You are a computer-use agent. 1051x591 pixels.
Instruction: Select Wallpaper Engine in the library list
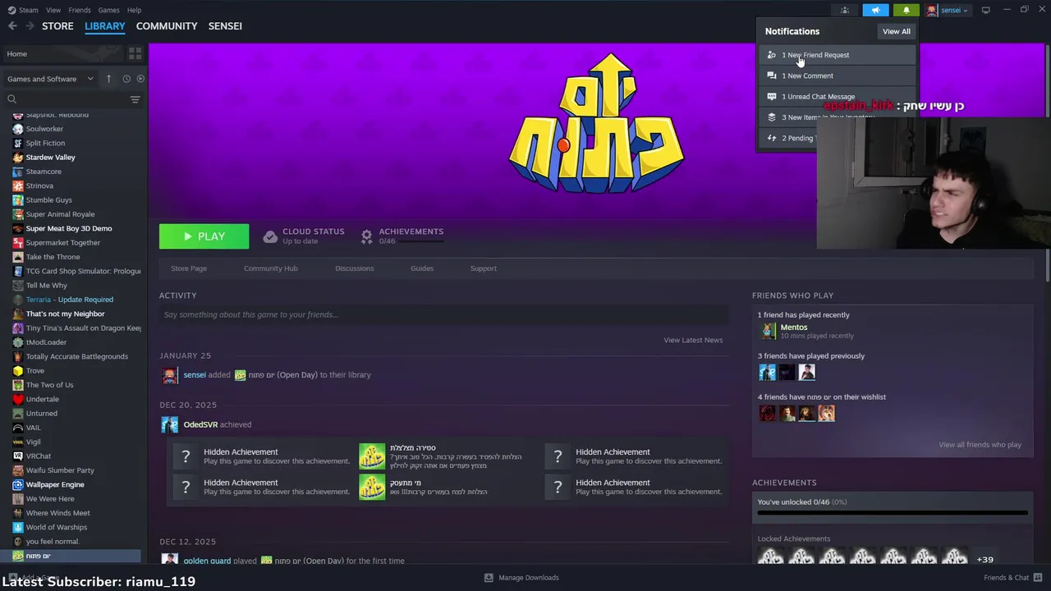click(x=55, y=484)
